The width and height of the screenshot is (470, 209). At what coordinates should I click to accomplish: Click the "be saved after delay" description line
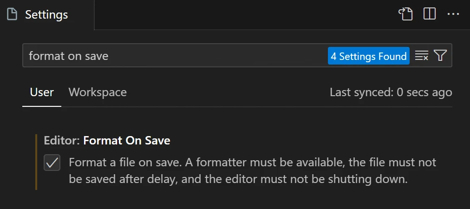click(238, 179)
